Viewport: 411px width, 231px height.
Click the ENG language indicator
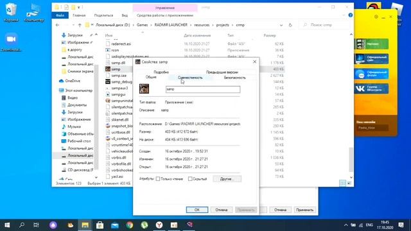[x=369, y=225]
